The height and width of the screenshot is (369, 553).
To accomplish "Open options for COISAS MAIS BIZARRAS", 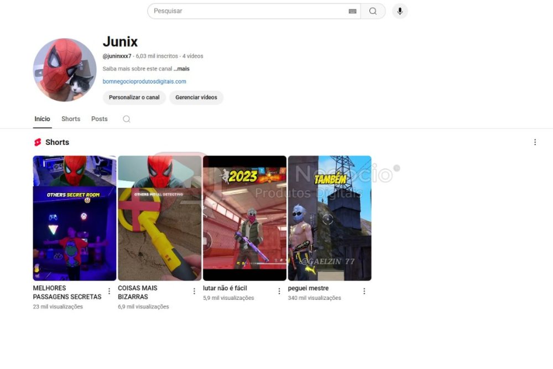I will coord(194,291).
